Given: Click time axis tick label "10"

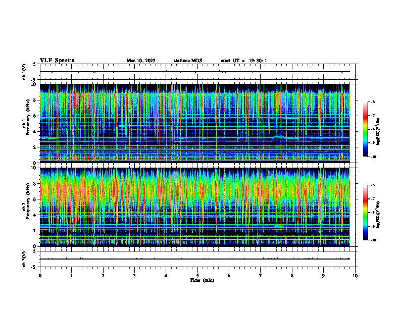Looking at the screenshot, I should point(355,276).
